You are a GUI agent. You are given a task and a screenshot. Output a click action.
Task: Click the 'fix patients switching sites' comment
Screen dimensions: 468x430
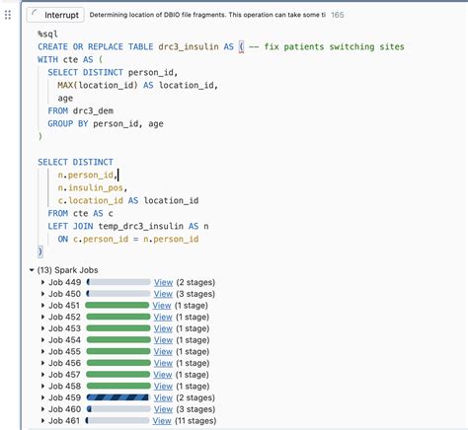334,46
